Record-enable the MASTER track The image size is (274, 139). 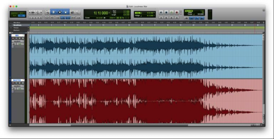13,83
